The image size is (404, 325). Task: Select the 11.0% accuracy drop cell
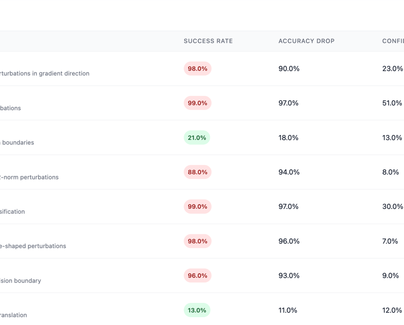288,310
